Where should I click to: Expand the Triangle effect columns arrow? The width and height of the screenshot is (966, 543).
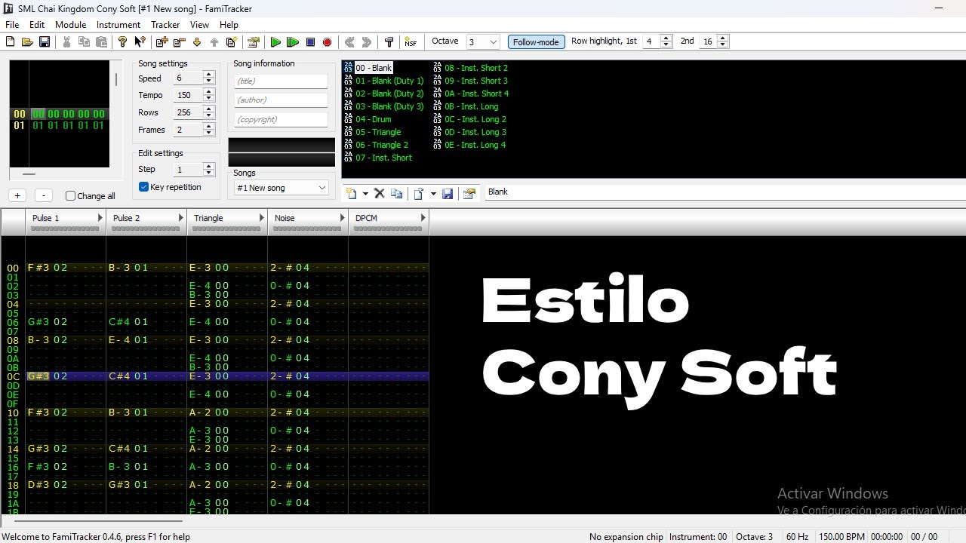pyautogui.click(x=261, y=218)
